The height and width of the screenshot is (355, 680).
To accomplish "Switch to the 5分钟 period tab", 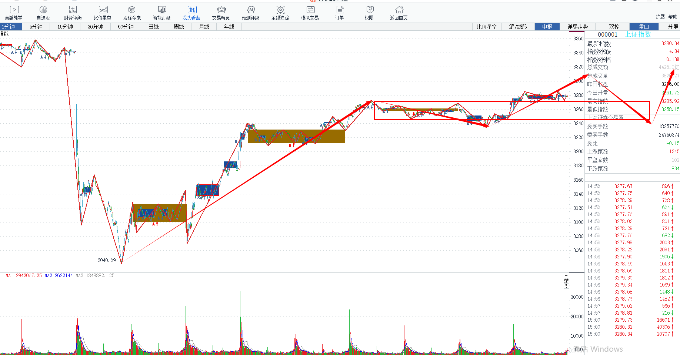I will point(36,27).
